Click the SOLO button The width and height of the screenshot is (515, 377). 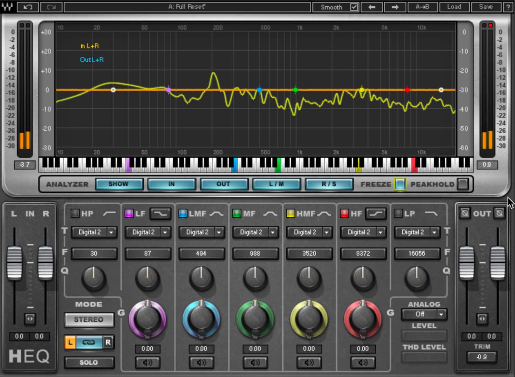pyautogui.click(x=89, y=362)
